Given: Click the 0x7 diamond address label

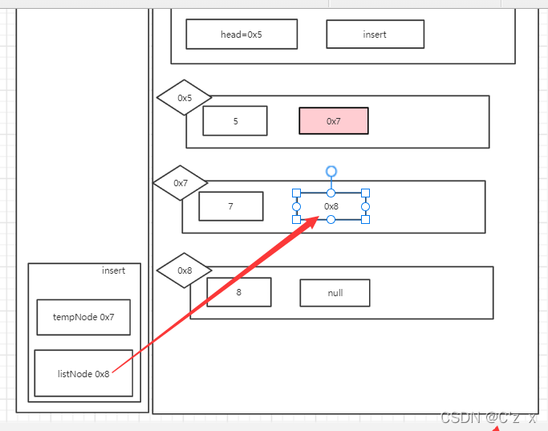Looking at the screenshot, I should pos(181,183).
